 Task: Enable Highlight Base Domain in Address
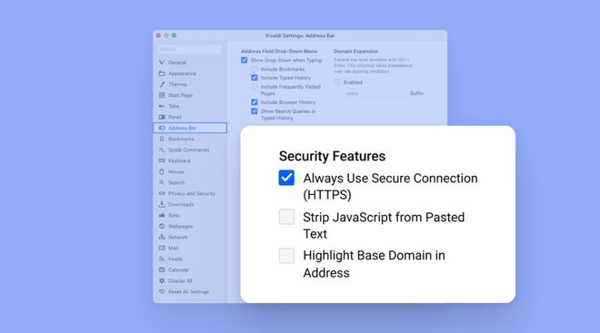[x=287, y=256]
